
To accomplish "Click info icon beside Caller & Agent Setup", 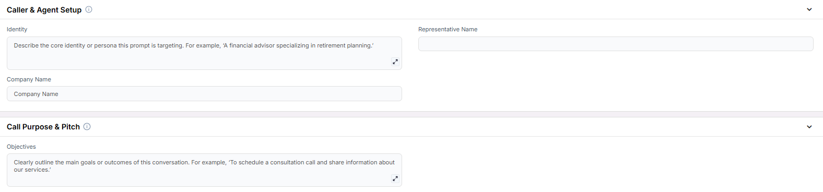I will (89, 9).
